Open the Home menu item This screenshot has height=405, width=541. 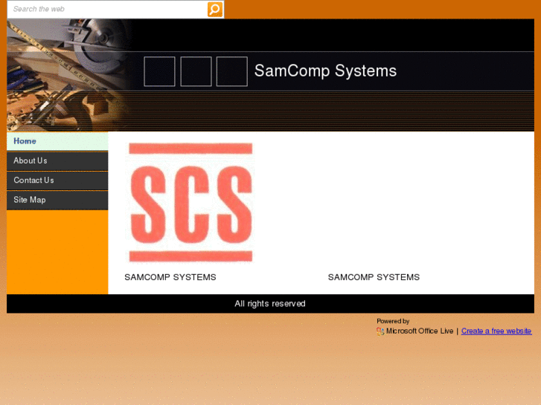click(x=57, y=141)
